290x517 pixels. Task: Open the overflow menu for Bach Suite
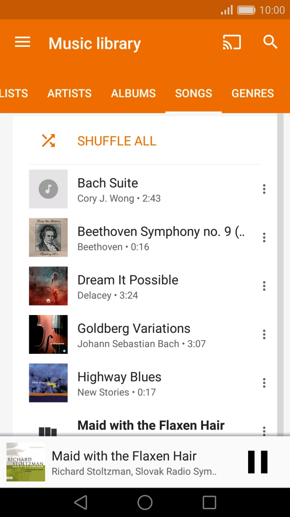tap(264, 189)
